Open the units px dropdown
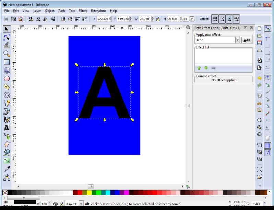The image size is (274, 210). (x=192, y=19)
